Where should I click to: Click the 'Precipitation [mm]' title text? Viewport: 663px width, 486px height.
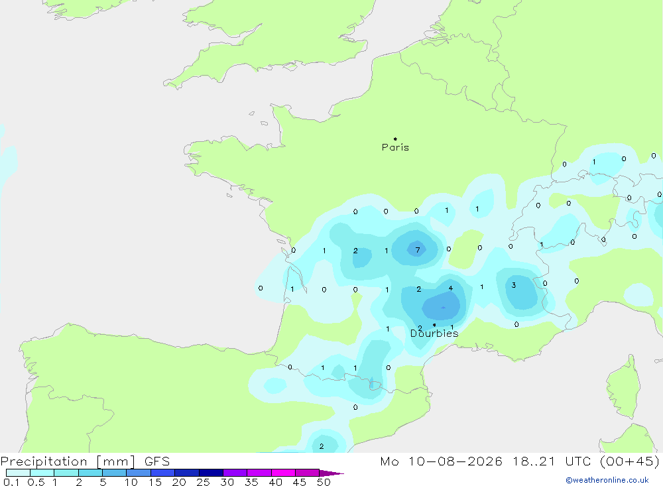(x=68, y=461)
